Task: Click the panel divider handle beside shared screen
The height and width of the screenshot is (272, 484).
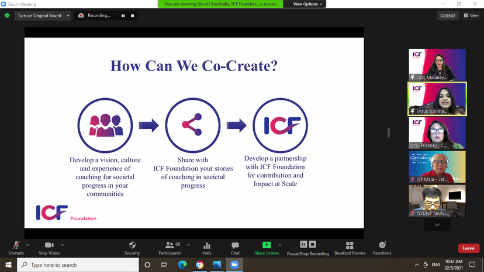Action: 389,133
